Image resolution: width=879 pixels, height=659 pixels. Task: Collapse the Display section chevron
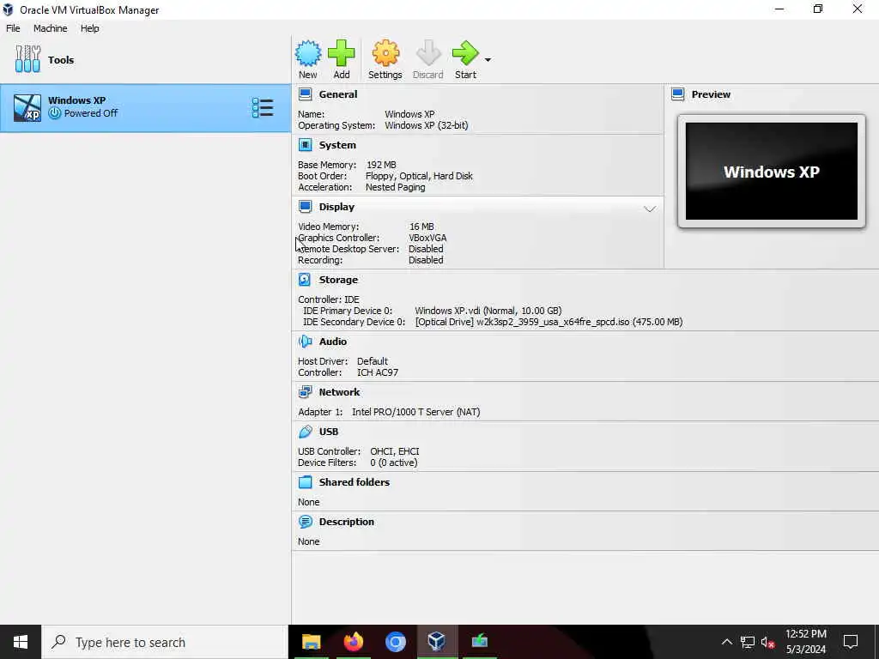[x=650, y=209]
